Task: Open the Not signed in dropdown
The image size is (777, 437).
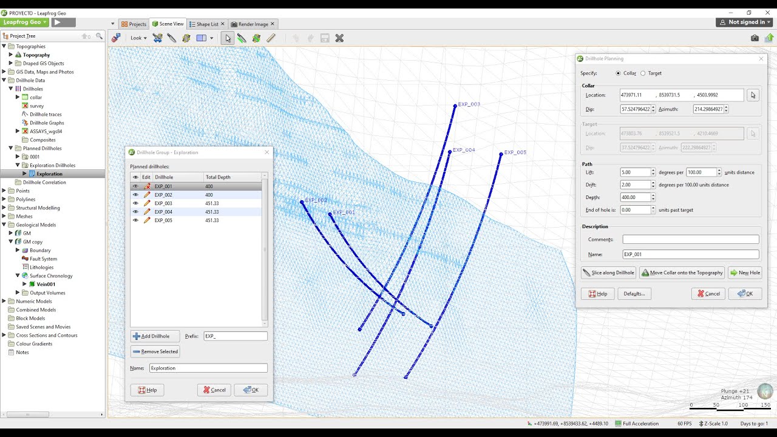Action: coord(745,22)
